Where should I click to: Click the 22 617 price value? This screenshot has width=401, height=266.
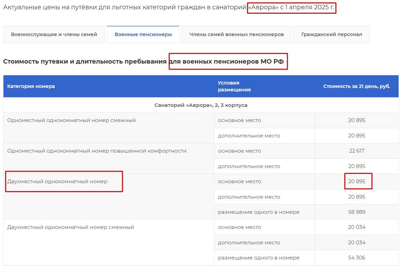point(356,151)
